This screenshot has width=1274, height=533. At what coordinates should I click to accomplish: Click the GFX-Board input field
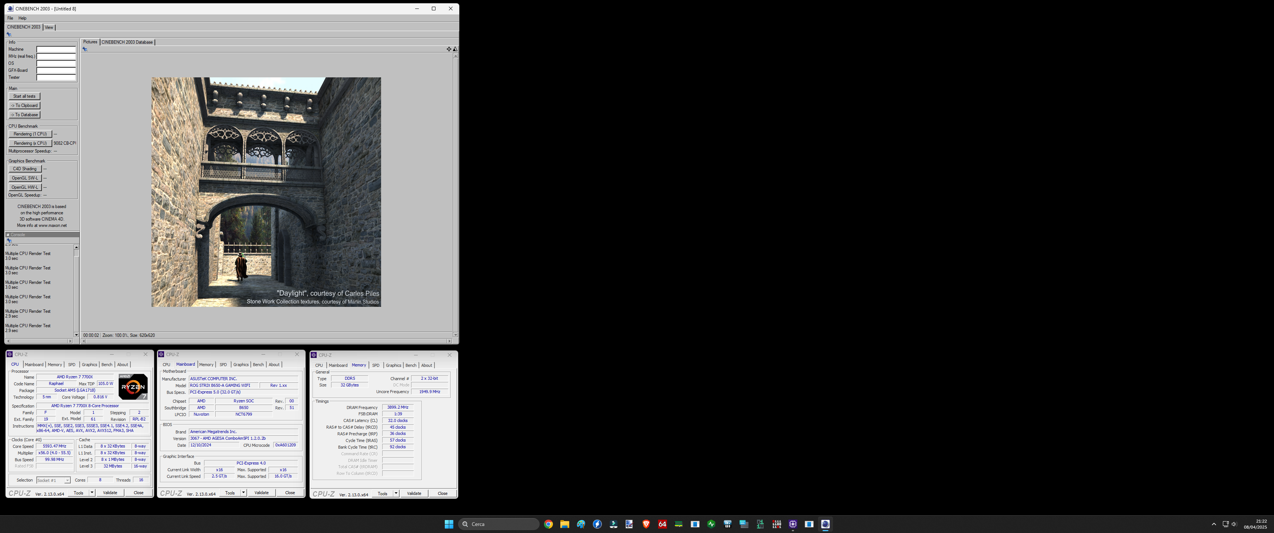pyautogui.click(x=56, y=71)
